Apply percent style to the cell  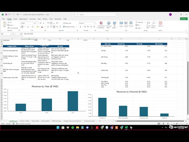tap(85, 27)
